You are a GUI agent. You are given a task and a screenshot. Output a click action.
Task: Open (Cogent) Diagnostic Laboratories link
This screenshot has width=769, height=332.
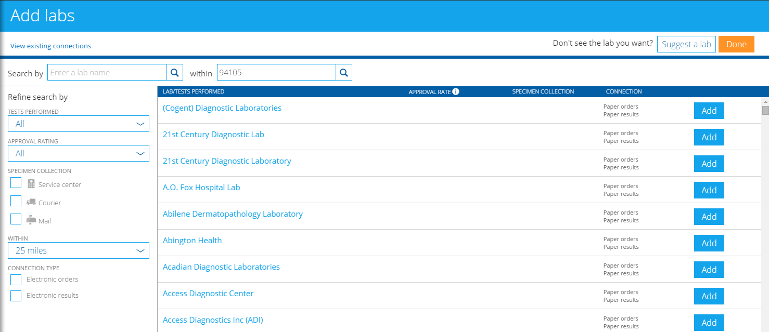(222, 108)
